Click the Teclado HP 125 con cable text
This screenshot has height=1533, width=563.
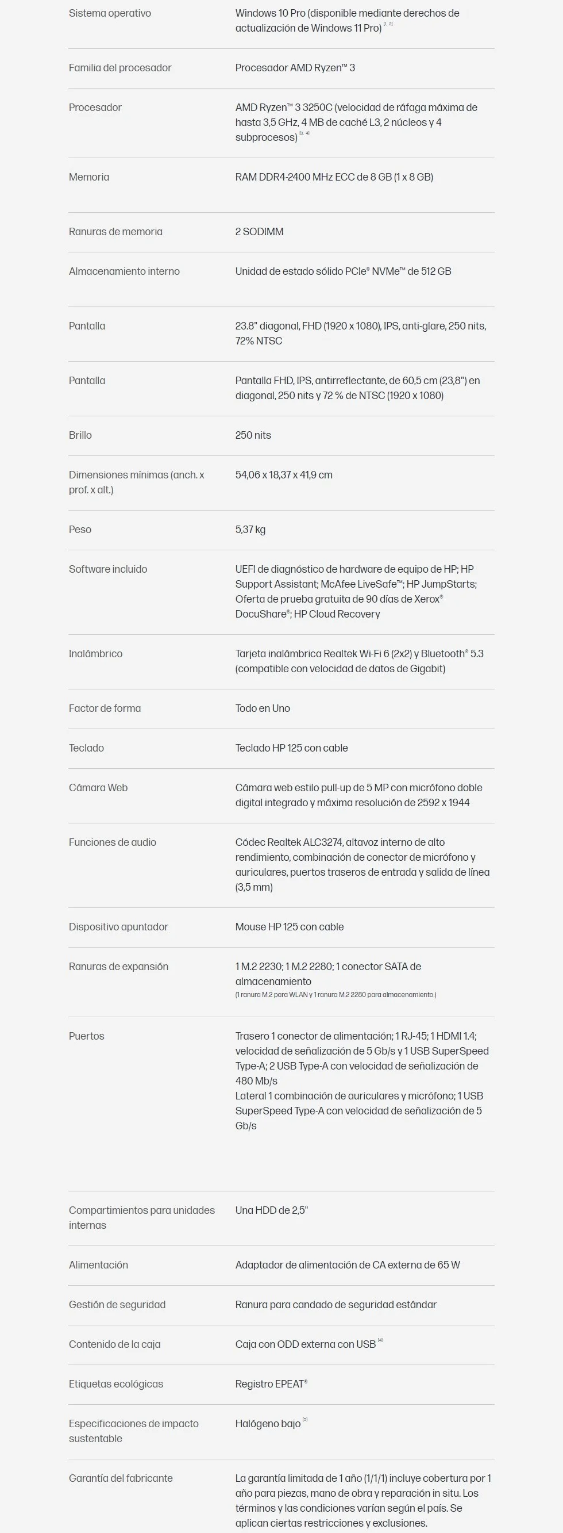point(291,748)
